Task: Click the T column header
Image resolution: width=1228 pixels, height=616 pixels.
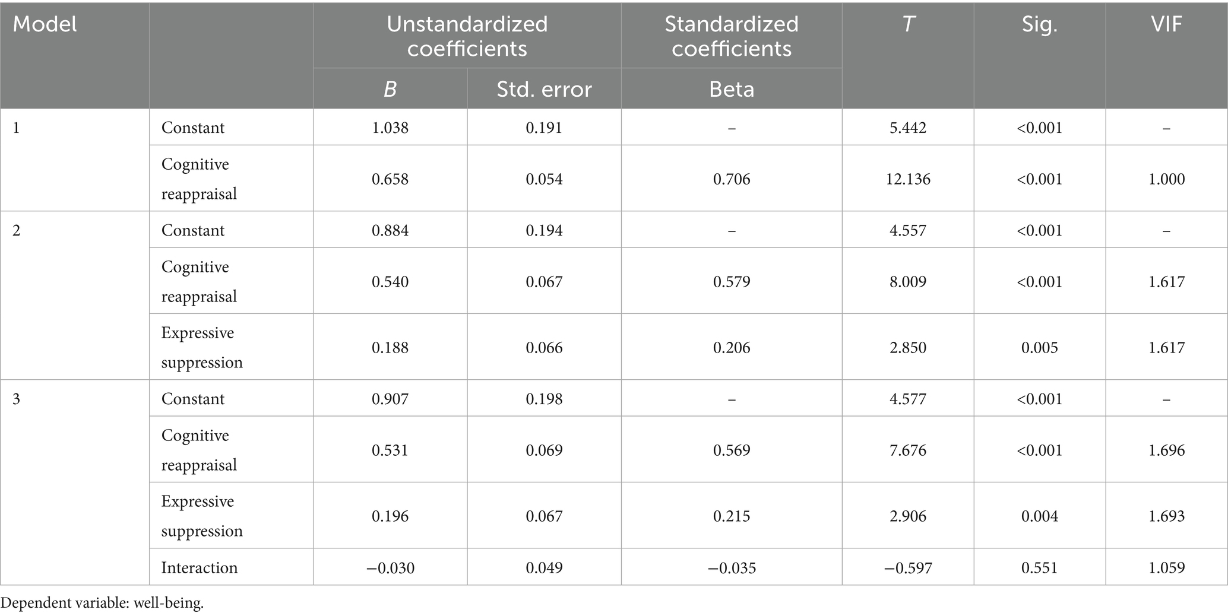Action: (x=907, y=24)
